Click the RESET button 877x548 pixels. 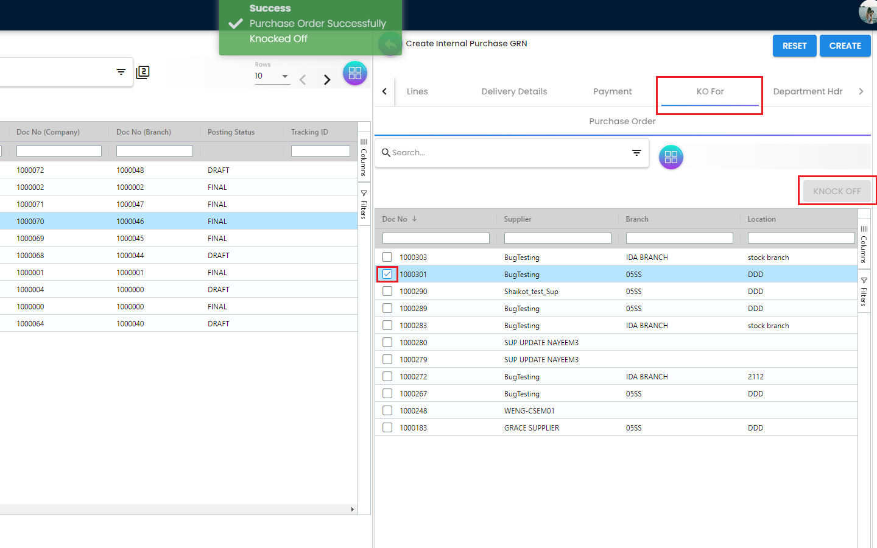pyautogui.click(x=794, y=46)
